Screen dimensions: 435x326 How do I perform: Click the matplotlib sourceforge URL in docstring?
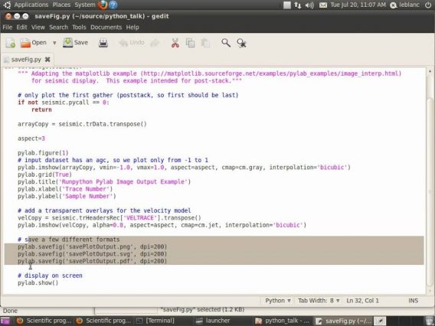coord(271,73)
